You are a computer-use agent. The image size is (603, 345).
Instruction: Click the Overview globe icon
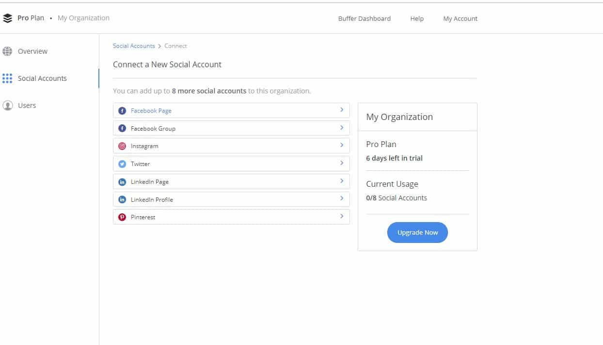7,51
